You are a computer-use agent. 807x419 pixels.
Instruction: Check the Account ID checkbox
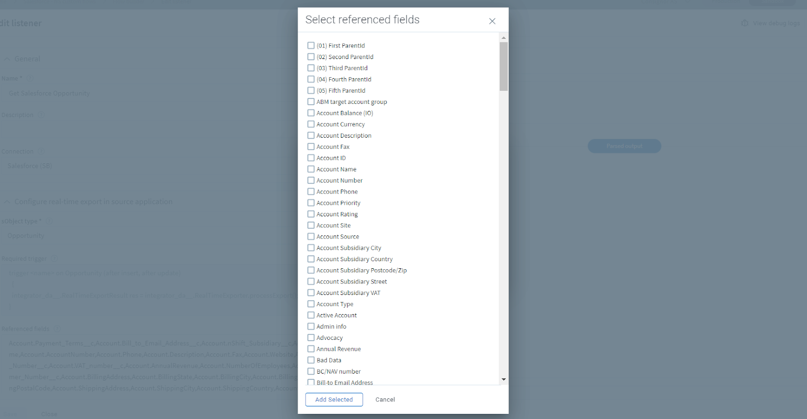click(311, 158)
